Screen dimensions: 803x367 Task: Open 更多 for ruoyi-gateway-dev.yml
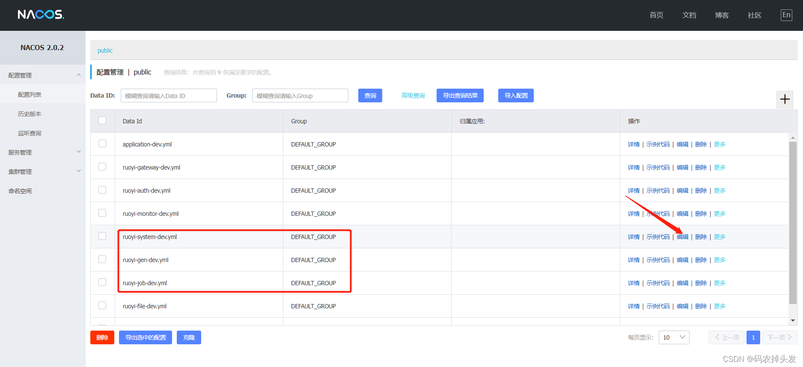[x=720, y=167]
